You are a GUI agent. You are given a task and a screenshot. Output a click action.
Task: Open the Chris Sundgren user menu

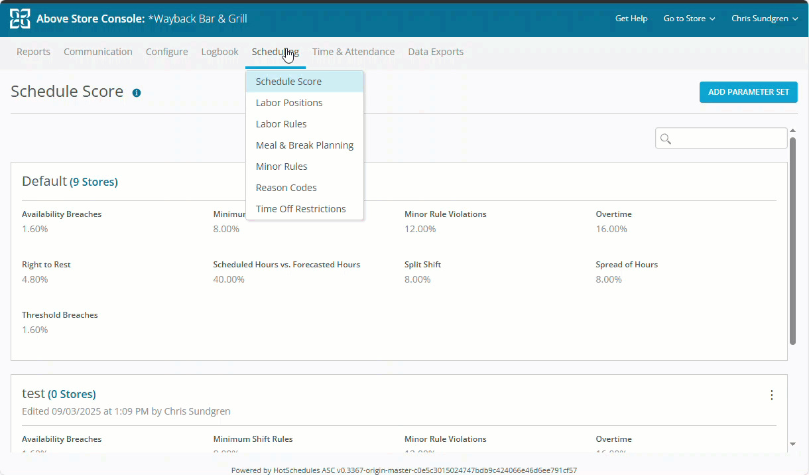764,19
